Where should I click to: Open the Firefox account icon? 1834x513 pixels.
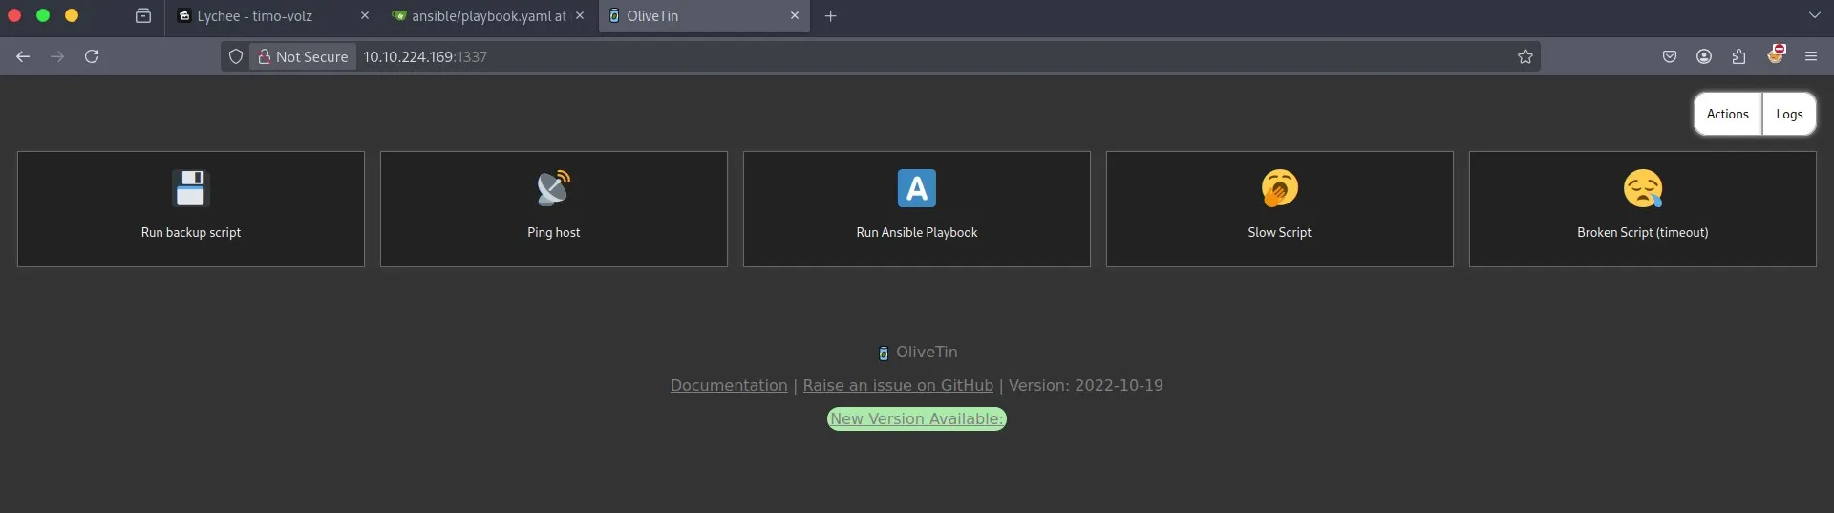1704,56
